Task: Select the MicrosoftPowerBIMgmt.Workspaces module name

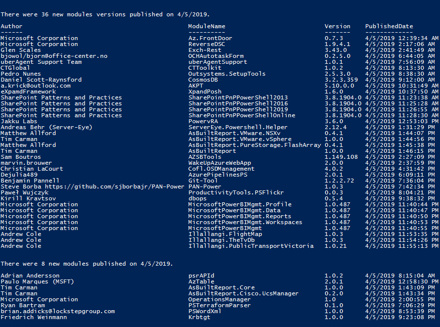Action: point(245,222)
